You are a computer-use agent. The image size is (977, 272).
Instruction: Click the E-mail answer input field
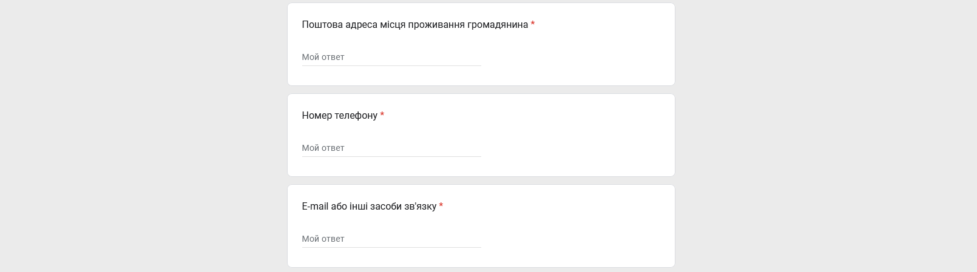coord(391,239)
